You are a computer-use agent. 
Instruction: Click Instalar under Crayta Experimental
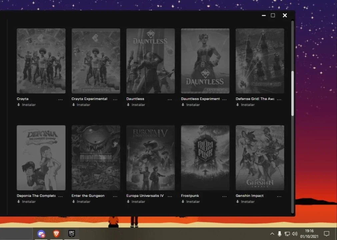81,105
